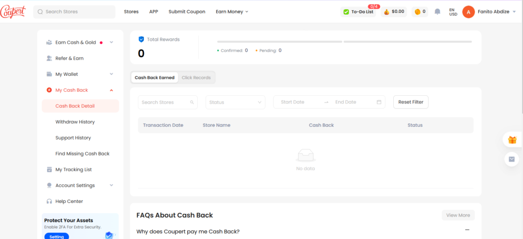Open Help Center link
This screenshot has height=239, width=523.
click(69, 201)
